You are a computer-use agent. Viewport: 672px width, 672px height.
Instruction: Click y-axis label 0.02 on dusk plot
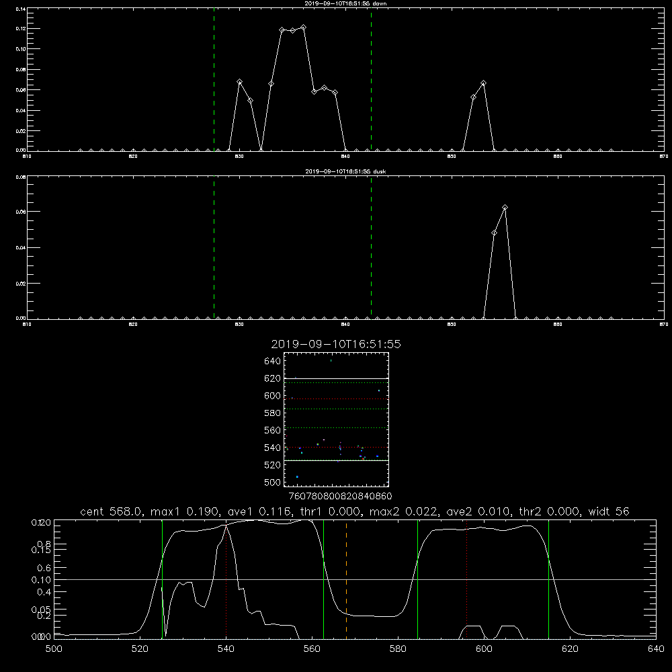[x=21, y=284]
